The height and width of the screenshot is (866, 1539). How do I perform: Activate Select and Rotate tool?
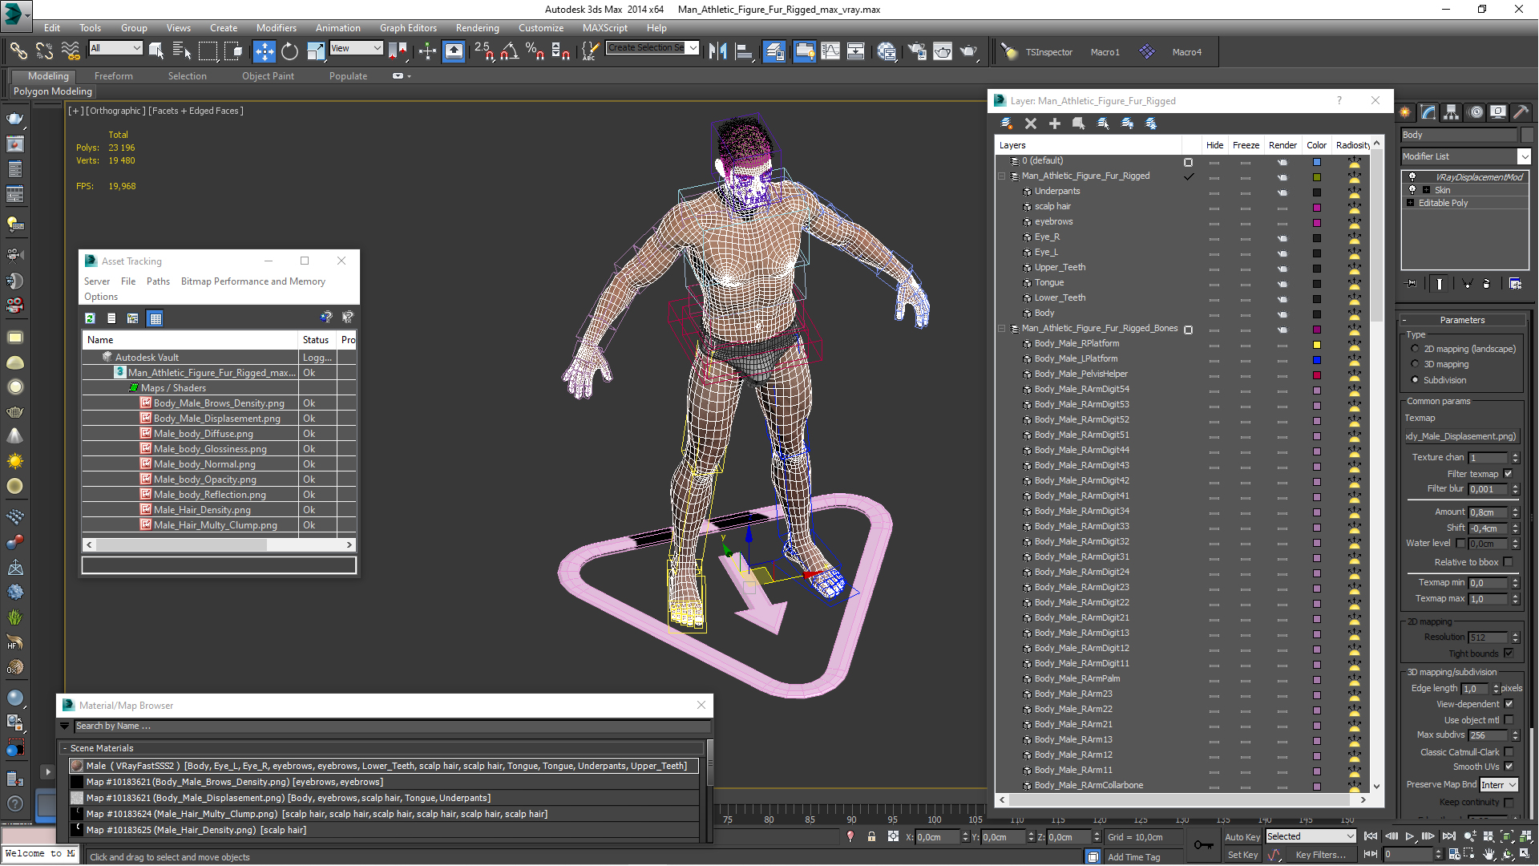(289, 51)
